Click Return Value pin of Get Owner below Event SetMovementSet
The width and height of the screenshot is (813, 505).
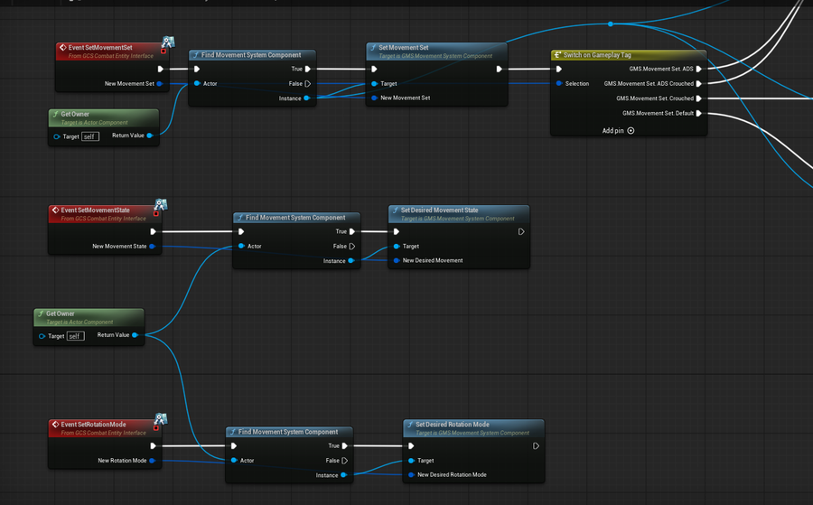[x=150, y=136]
